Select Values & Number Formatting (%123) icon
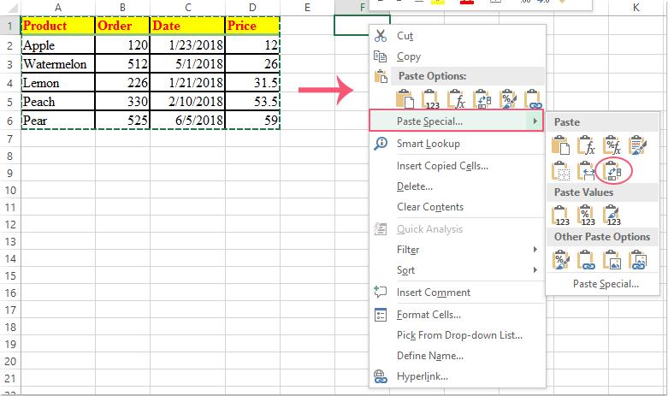The width and height of the screenshot is (668, 396). pos(586,215)
